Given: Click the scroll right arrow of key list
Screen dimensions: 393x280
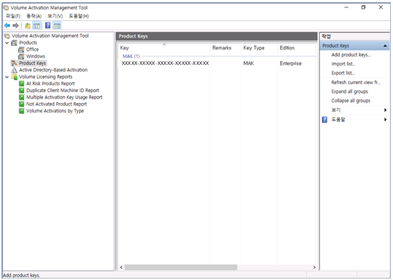Looking at the screenshot, I should point(314,267).
